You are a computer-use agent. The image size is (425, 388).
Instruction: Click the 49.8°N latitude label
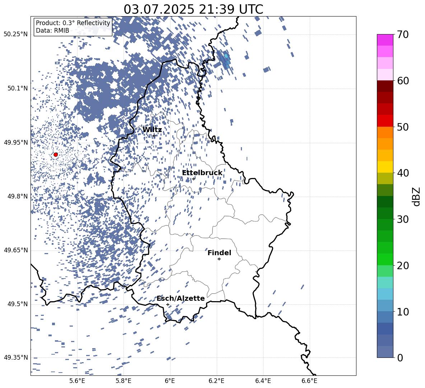click(18, 196)
